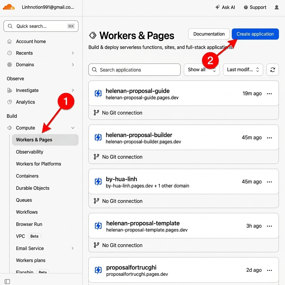Click the Pages icon of helenan-proposal-guide
Viewport: 285px width, 285px height.
tap(98, 94)
